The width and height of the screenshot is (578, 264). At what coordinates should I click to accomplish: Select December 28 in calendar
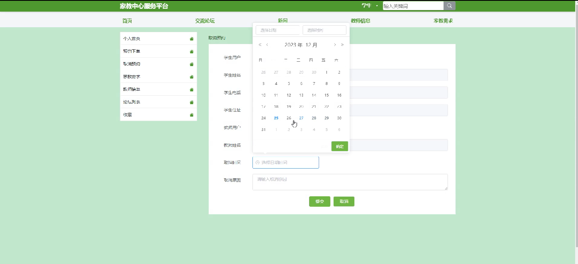coord(314,118)
